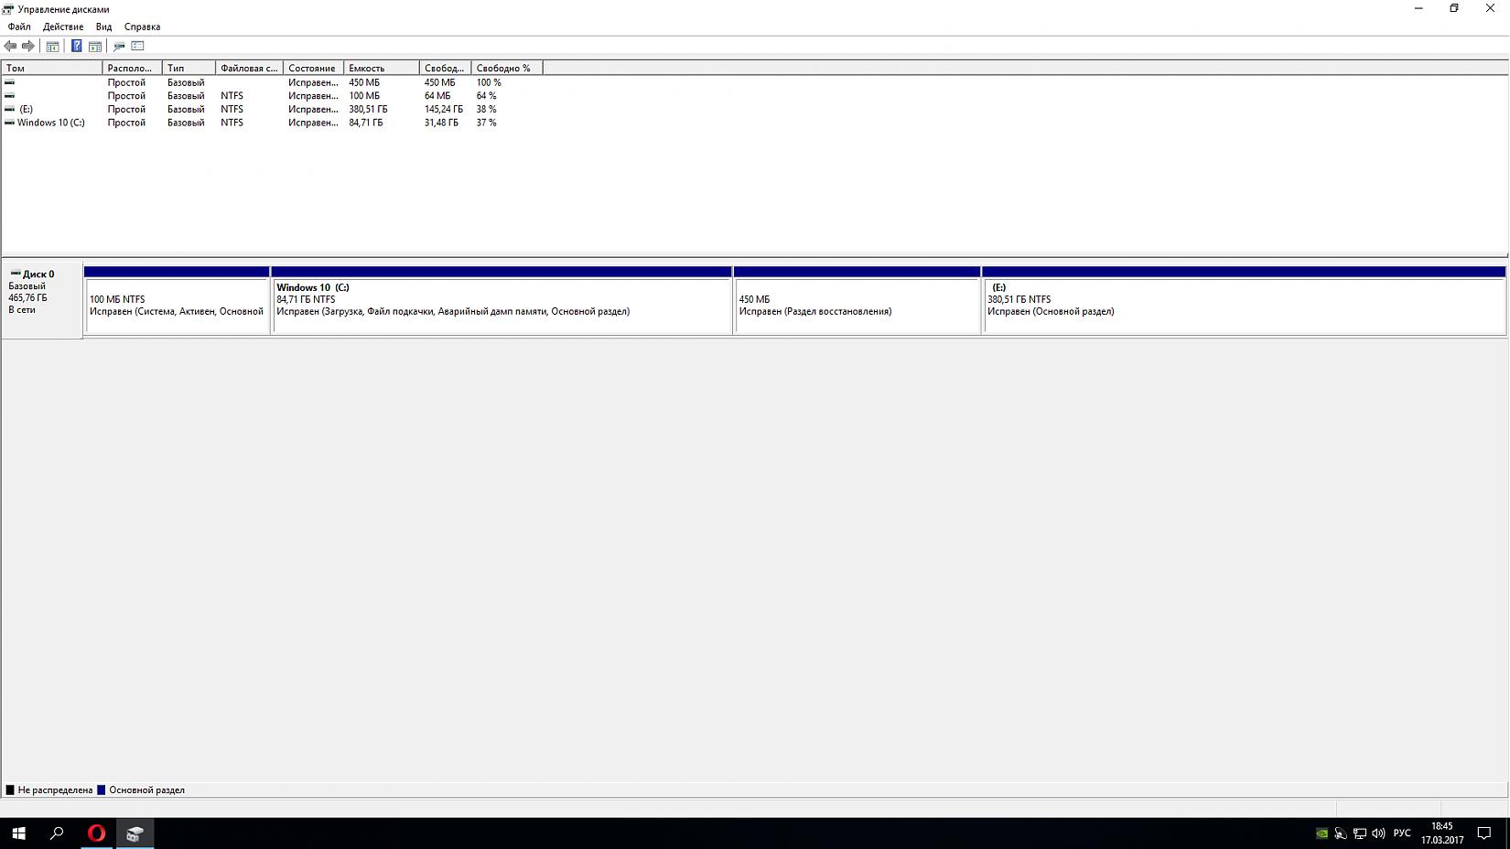Sort by the Файловая с... column header
This screenshot has height=849, width=1510.
point(250,68)
